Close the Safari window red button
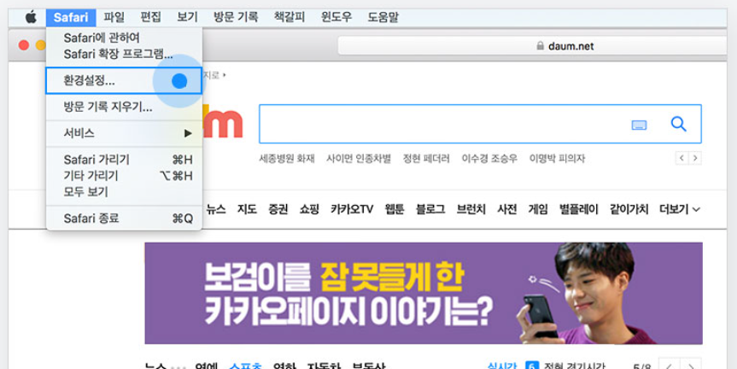737x369 pixels. pyautogui.click(x=24, y=45)
